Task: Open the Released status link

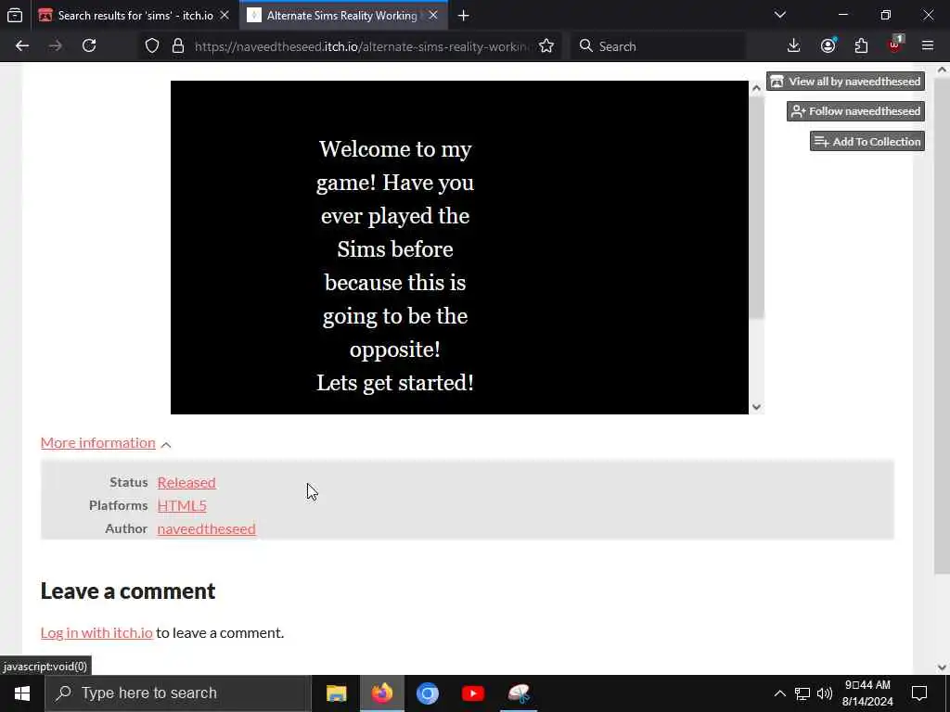Action: [x=186, y=482]
